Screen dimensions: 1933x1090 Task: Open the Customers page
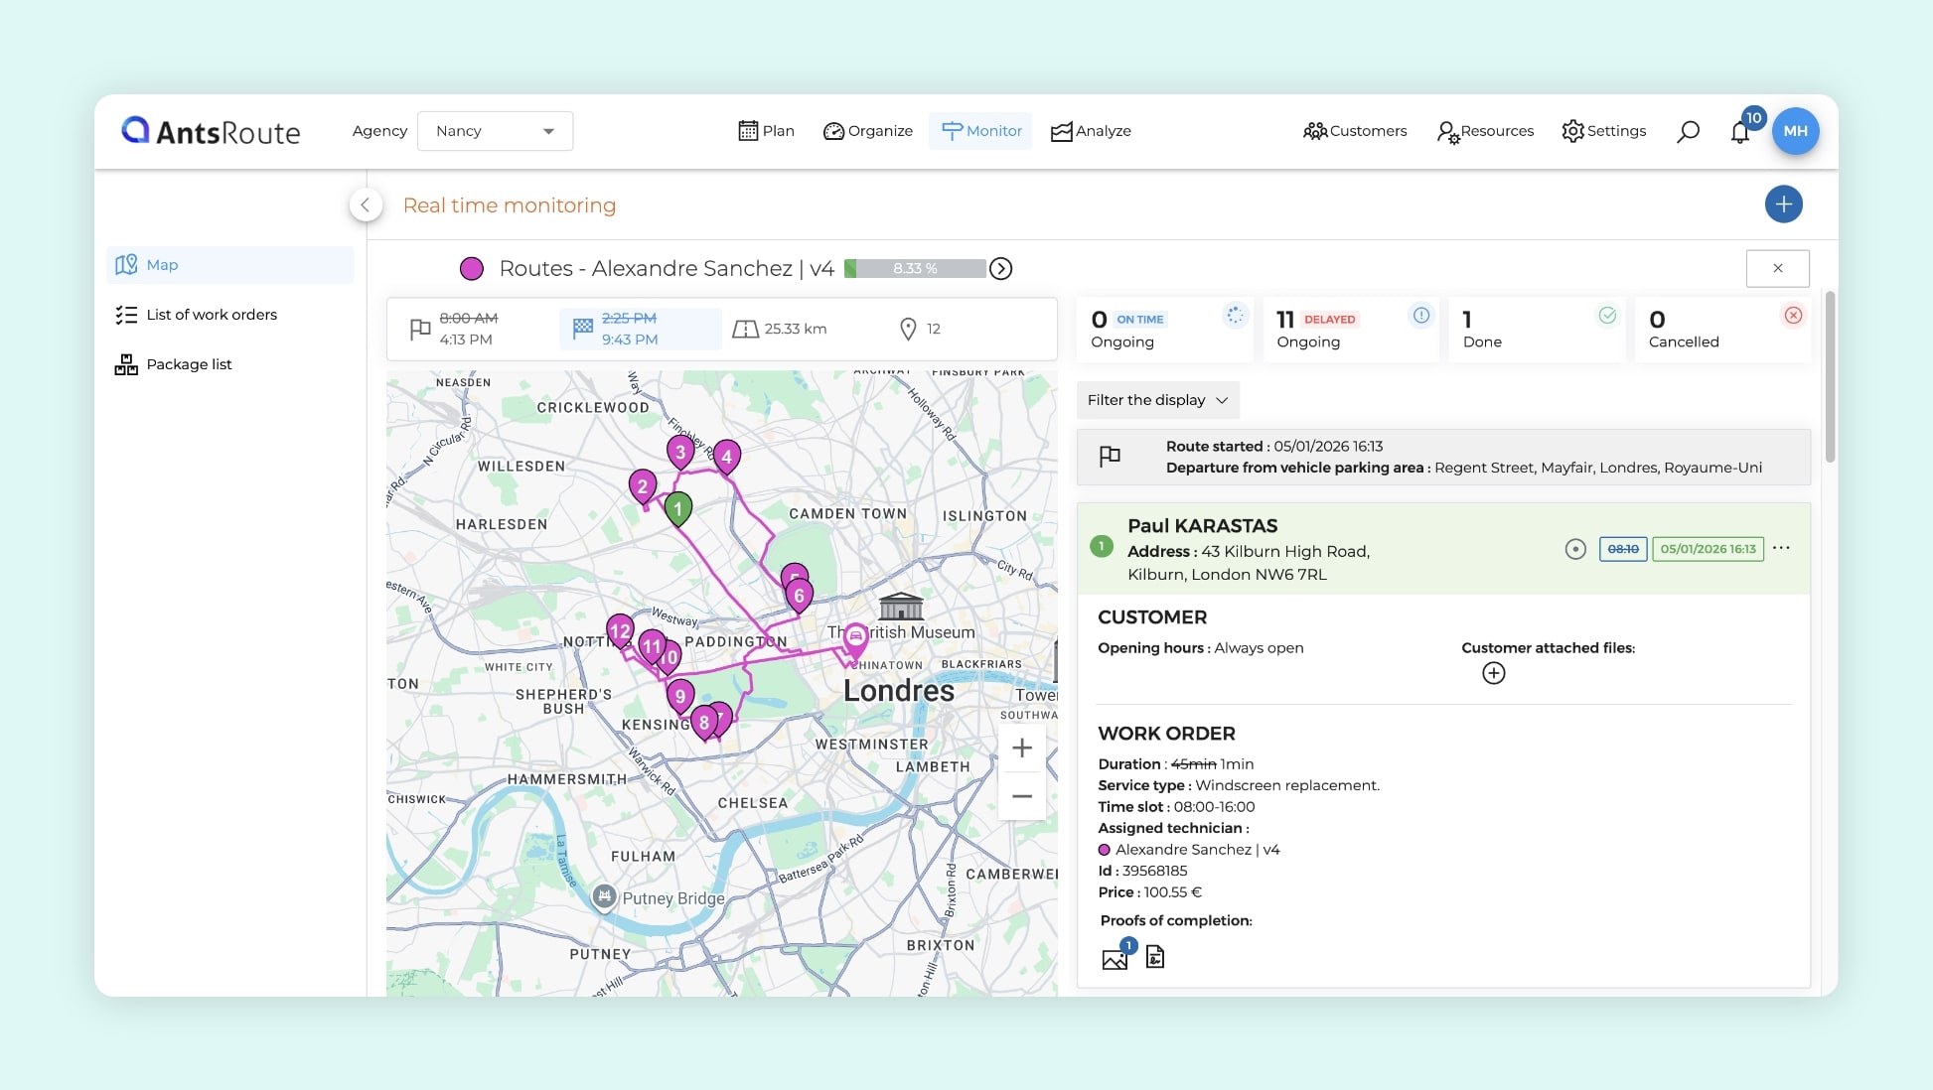1355,131
